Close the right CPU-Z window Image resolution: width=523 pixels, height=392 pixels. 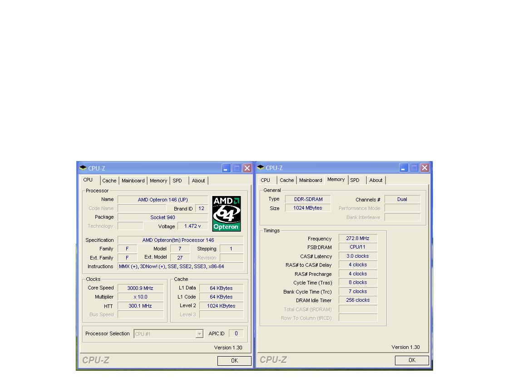[424, 168]
